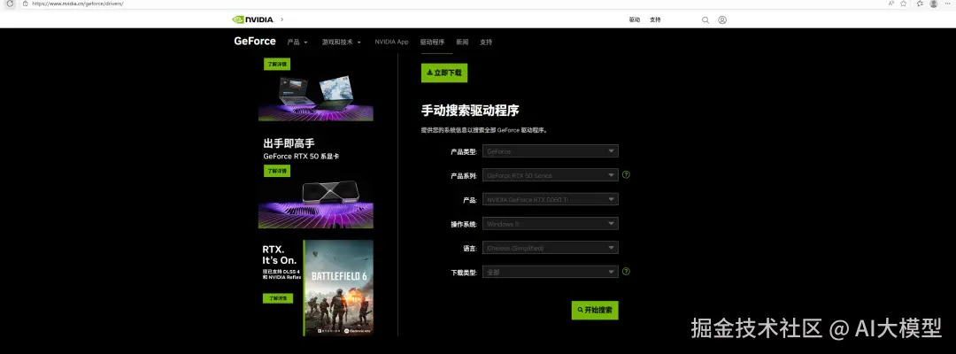Open the browser profile avatar
This screenshot has height=354, width=956.
coord(934,4)
